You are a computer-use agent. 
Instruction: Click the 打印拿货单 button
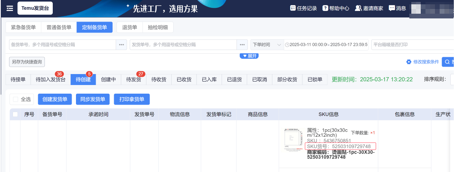pyautogui.click(x=132, y=100)
